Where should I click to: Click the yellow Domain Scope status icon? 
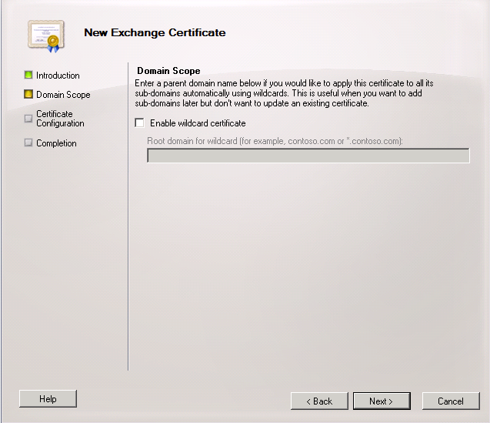pyautogui.click(x=28, y=94)
